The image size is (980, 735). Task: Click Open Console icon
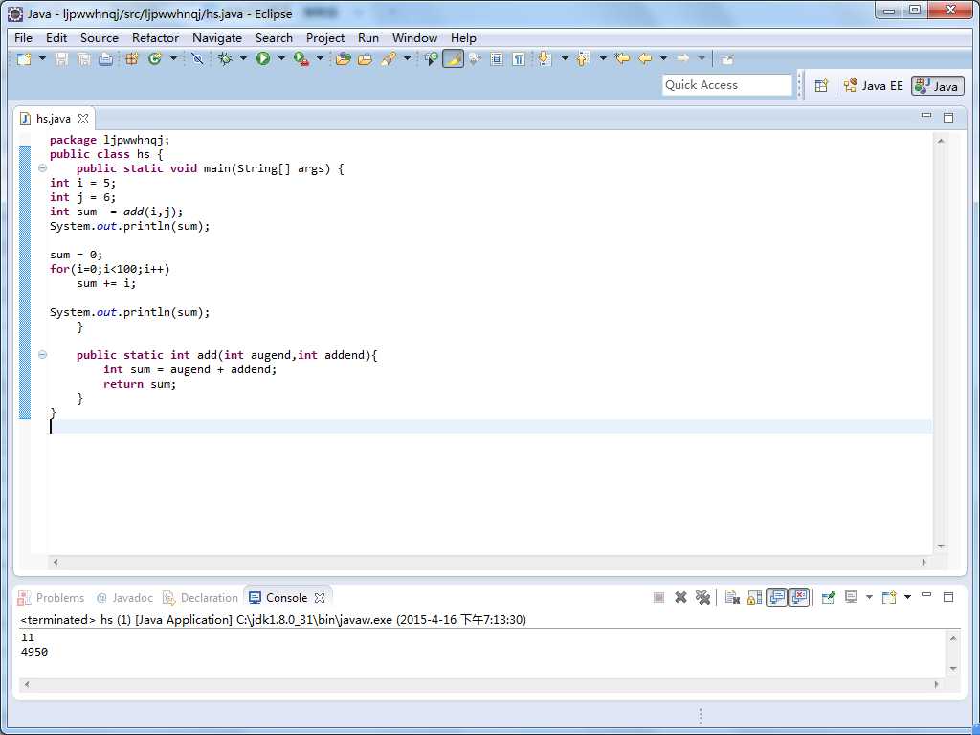pos(889,597)
